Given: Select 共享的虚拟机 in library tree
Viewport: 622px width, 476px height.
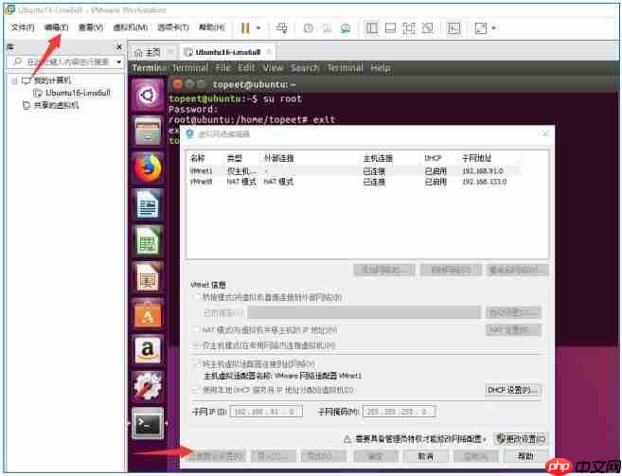Looking at the screenshot, I should tap(51, 105).
